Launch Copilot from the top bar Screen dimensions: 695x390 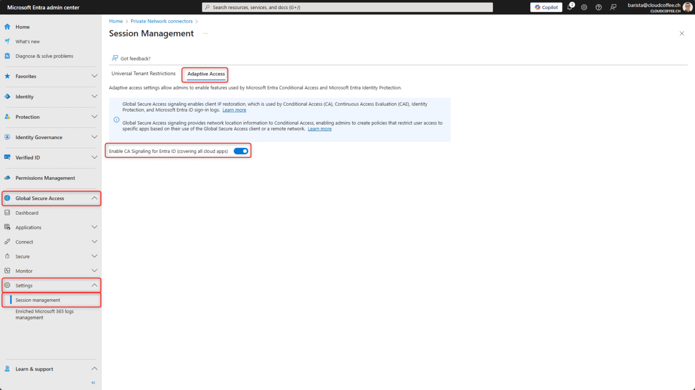coord(546,7)
